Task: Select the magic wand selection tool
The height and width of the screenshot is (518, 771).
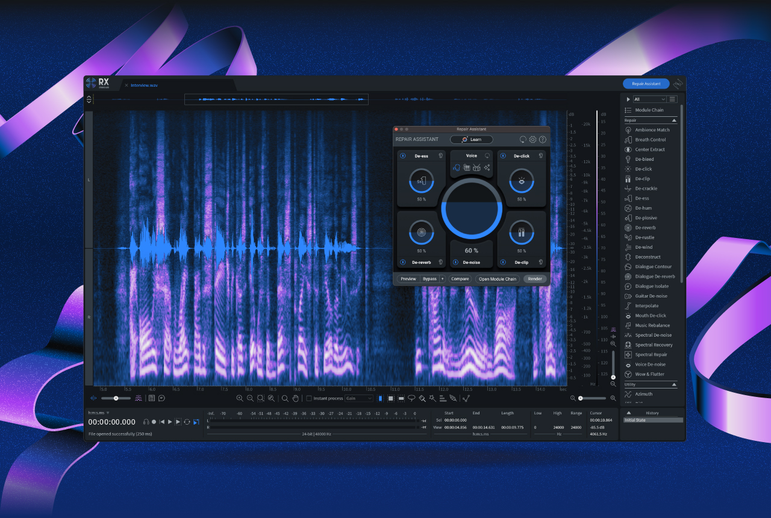Action: (431, 398)
